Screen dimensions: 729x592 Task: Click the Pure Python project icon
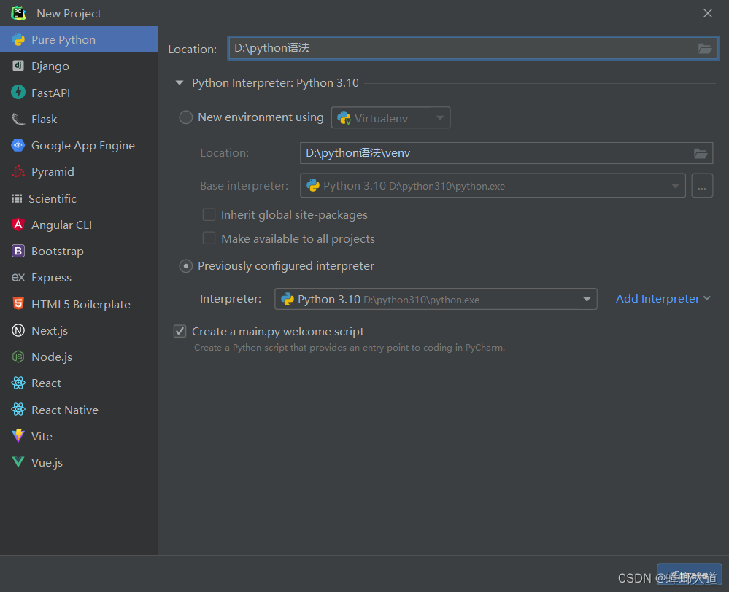click(18, 39)
